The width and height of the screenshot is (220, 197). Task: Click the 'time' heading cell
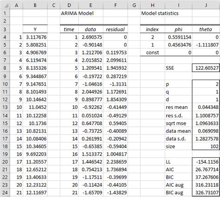tap(69, 29)
